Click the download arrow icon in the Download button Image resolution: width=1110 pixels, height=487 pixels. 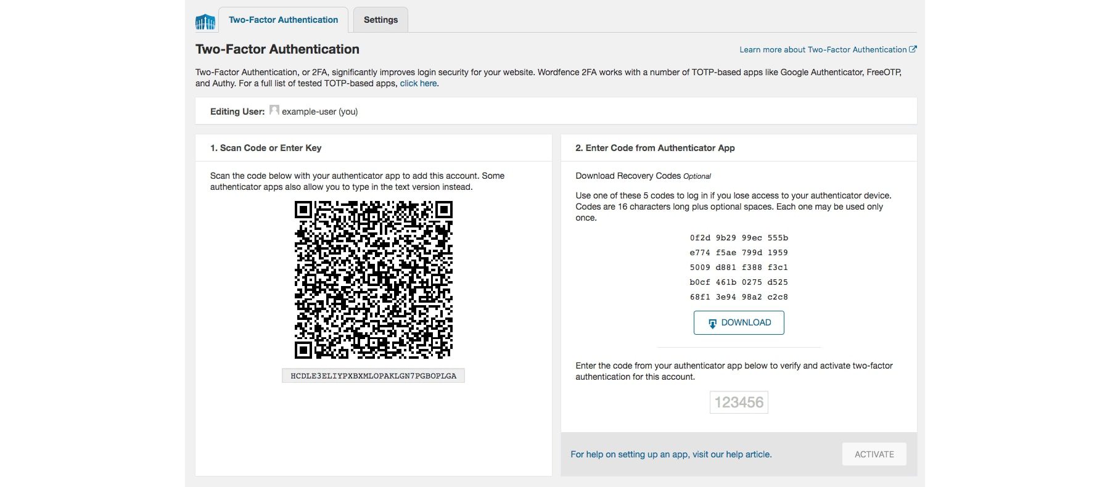(x=712, y=323)
